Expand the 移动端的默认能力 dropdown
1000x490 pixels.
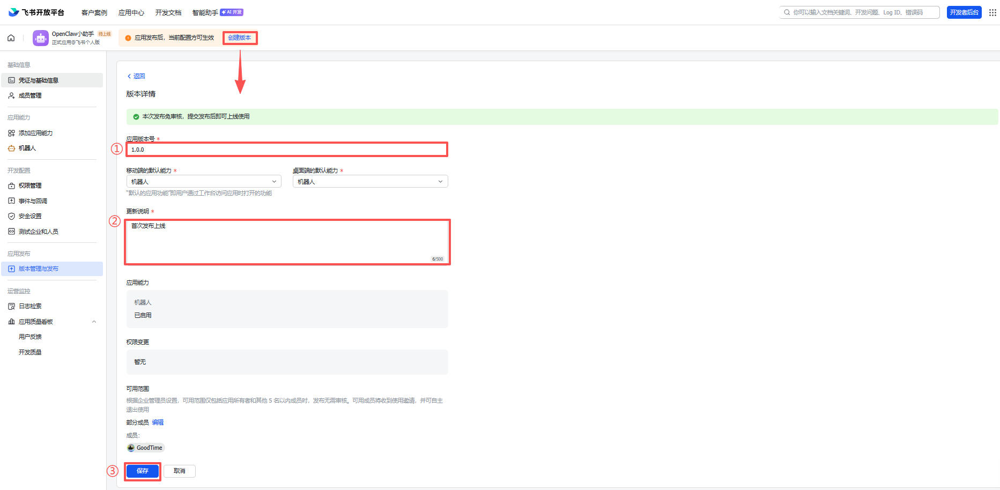coord(204,182)
